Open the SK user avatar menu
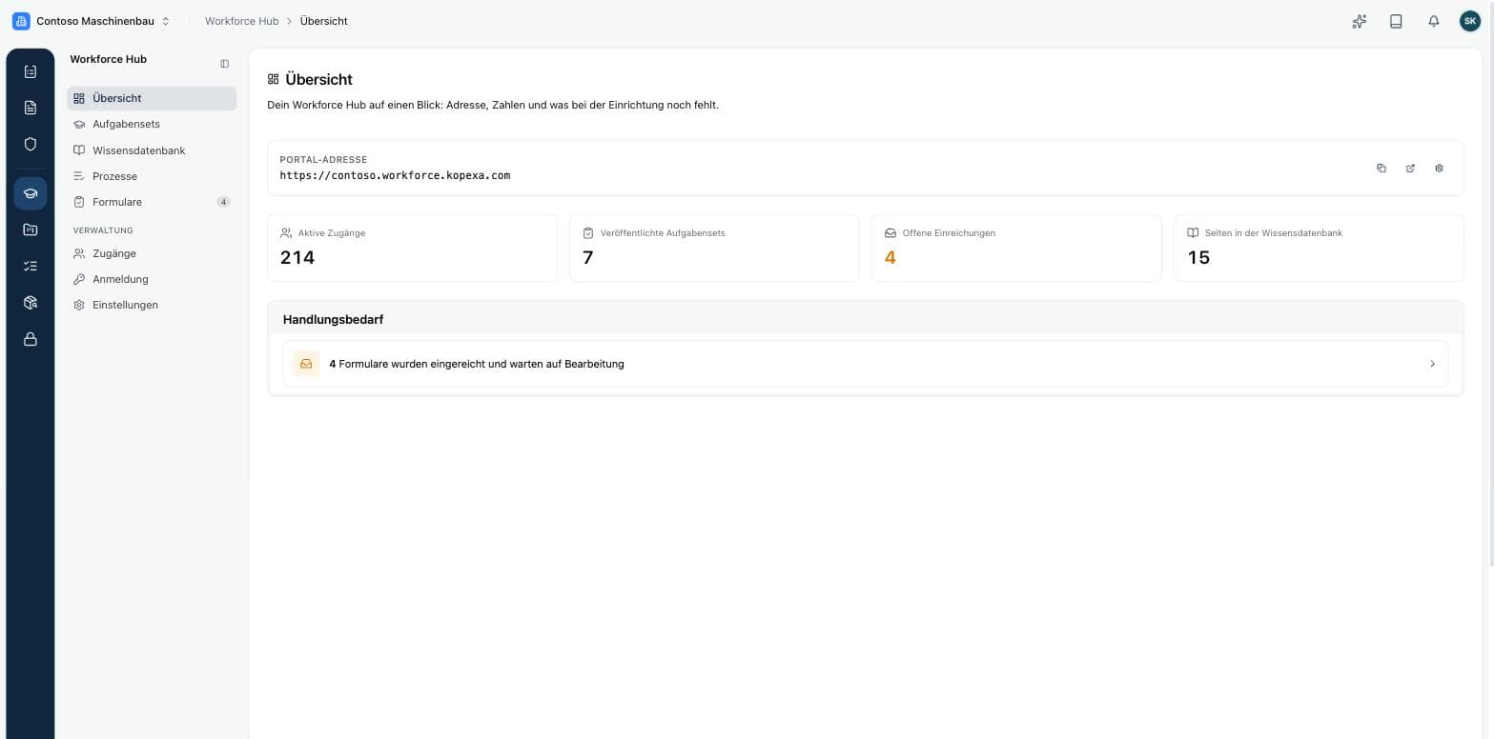Image resolution: width=1495 pixels, height=739 pixels. (1470, 21)
